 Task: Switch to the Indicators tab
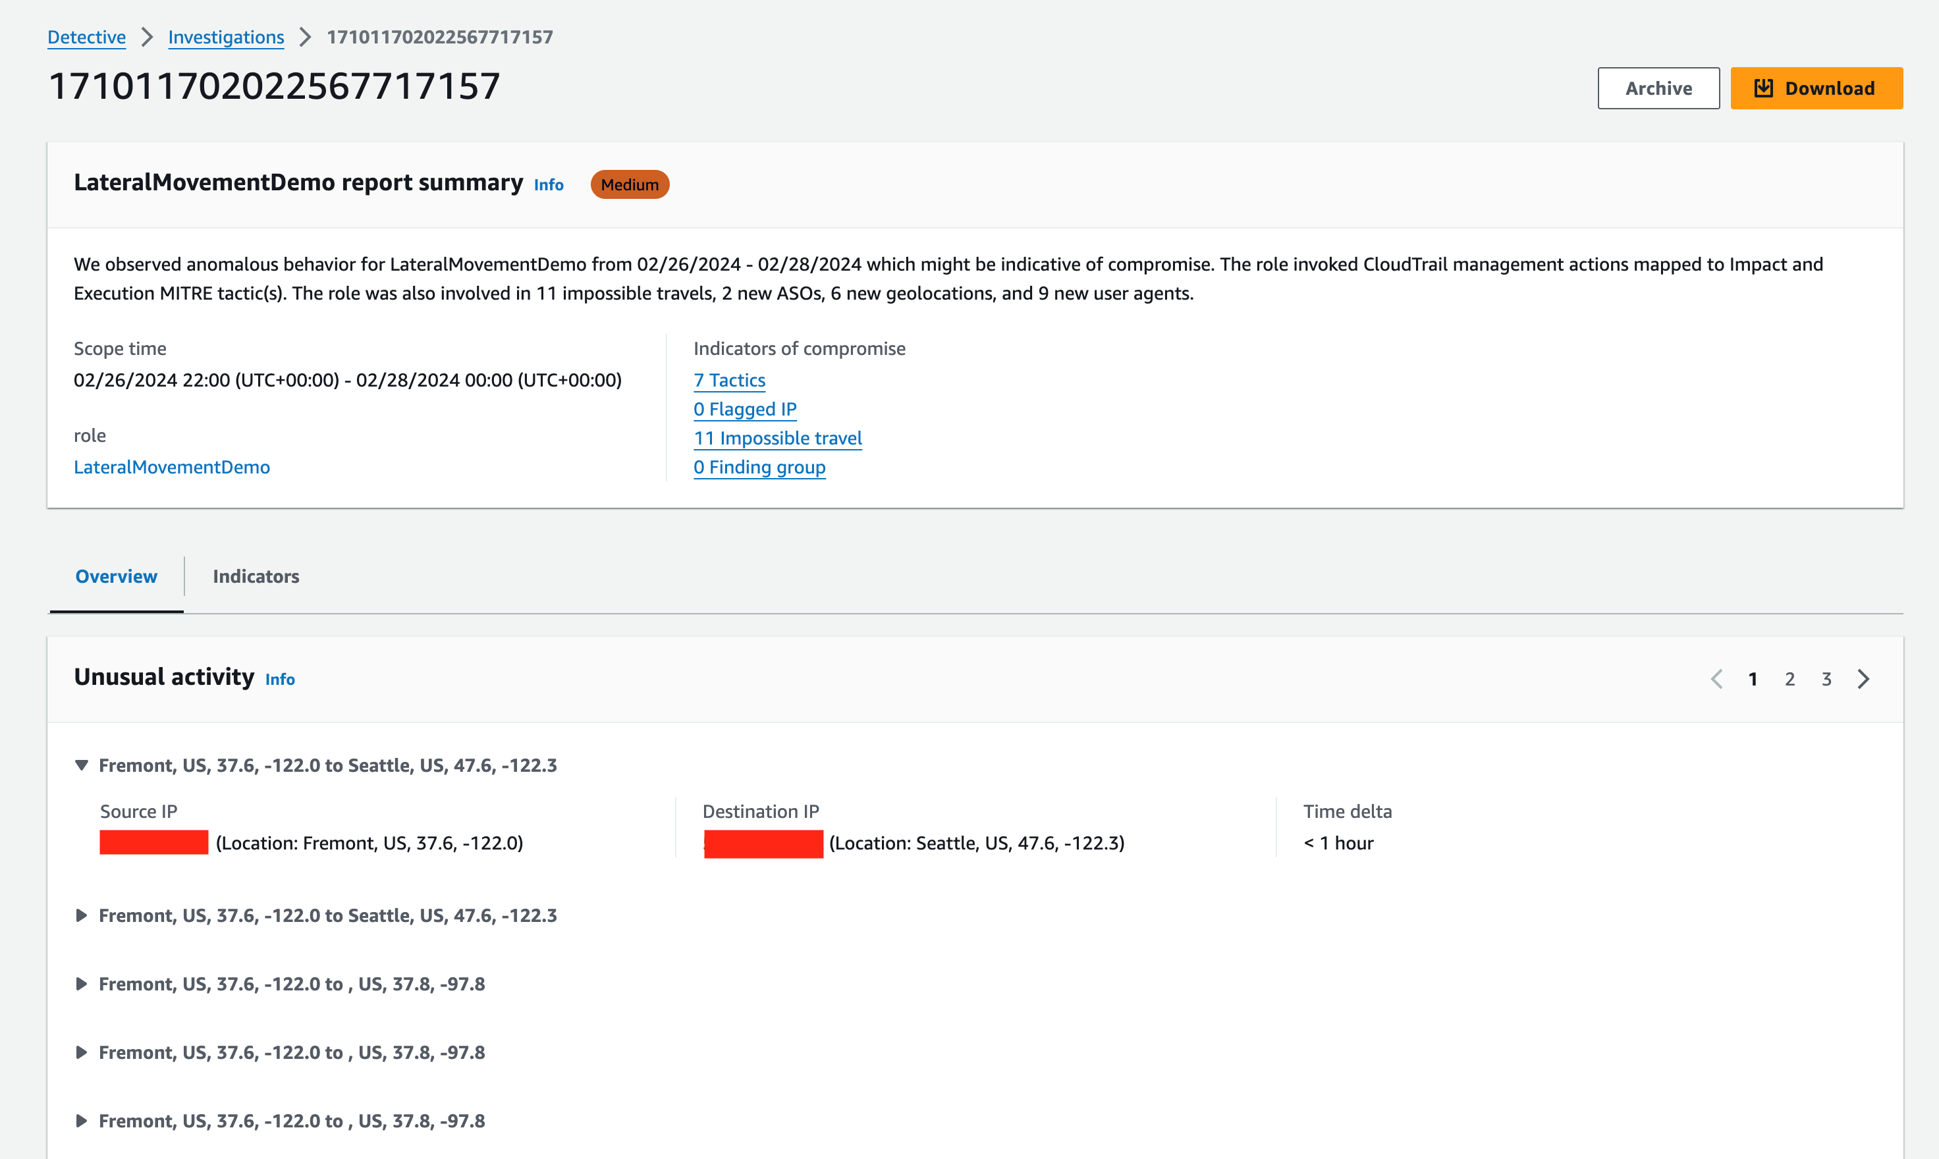pos(256,576)
